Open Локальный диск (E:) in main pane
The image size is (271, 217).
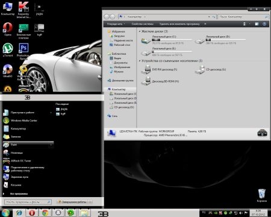tap(167, 52)
